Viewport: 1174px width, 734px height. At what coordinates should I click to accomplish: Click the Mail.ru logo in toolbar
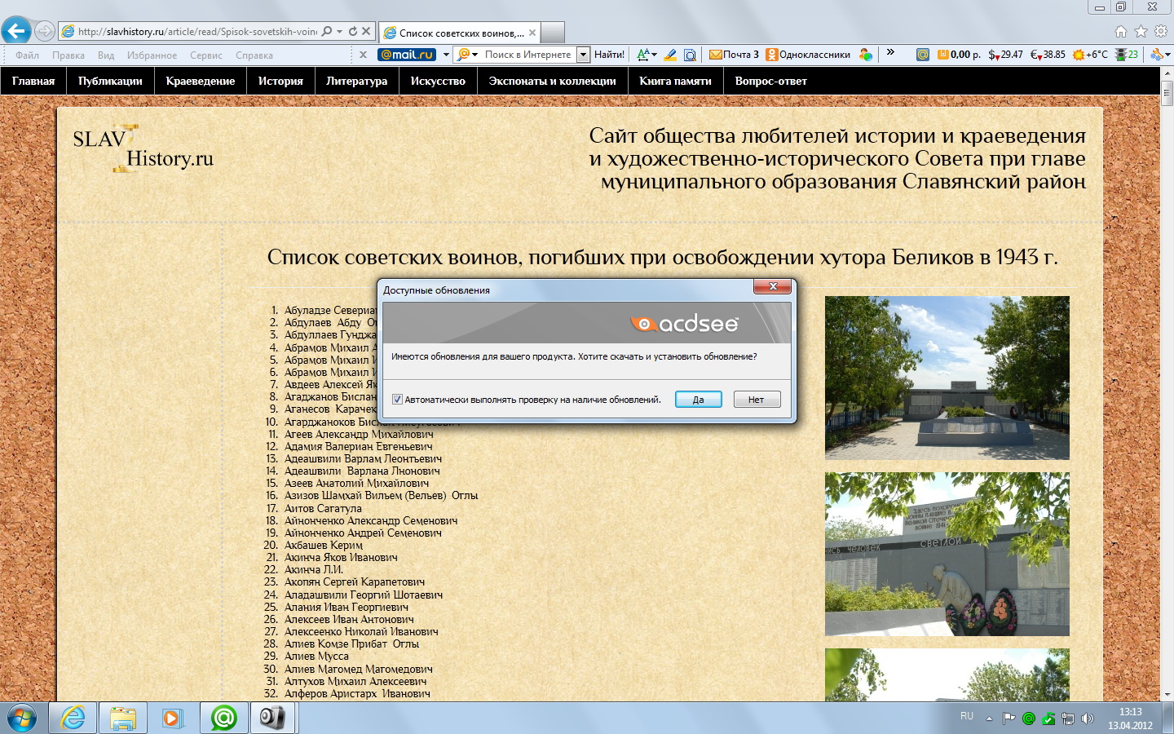pyautogui.click(x=407, y=55)
